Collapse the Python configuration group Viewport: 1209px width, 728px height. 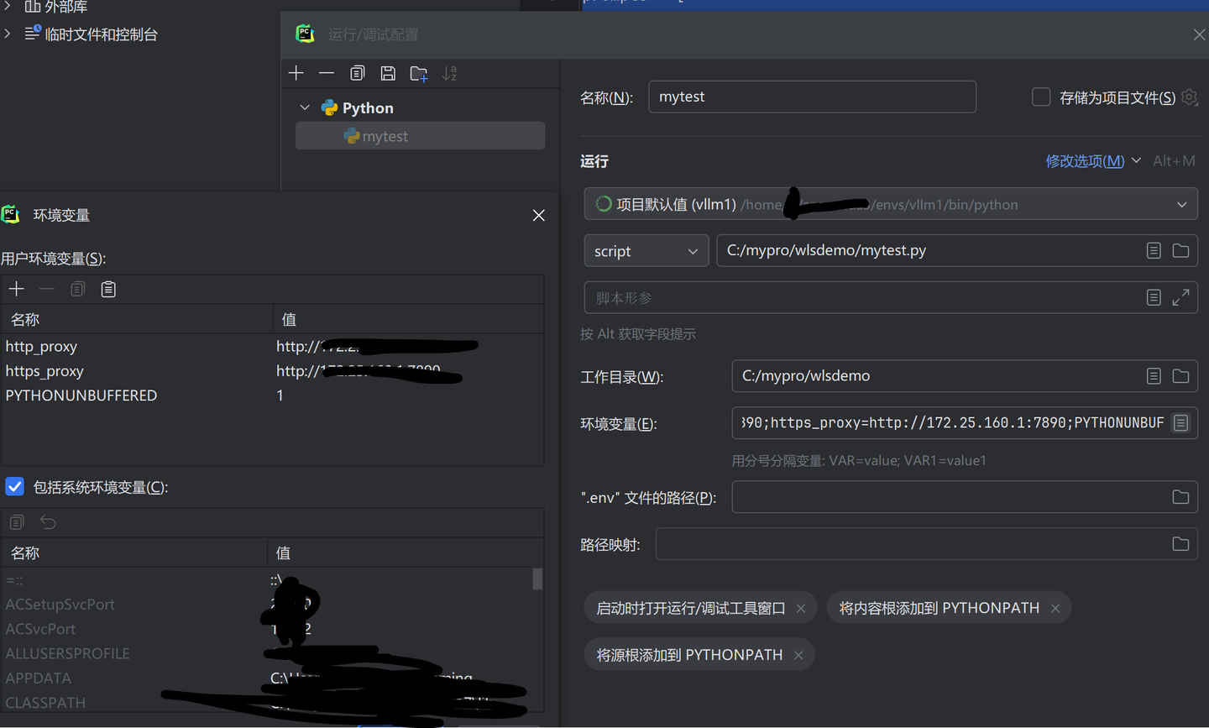click(x=305, y=107)
